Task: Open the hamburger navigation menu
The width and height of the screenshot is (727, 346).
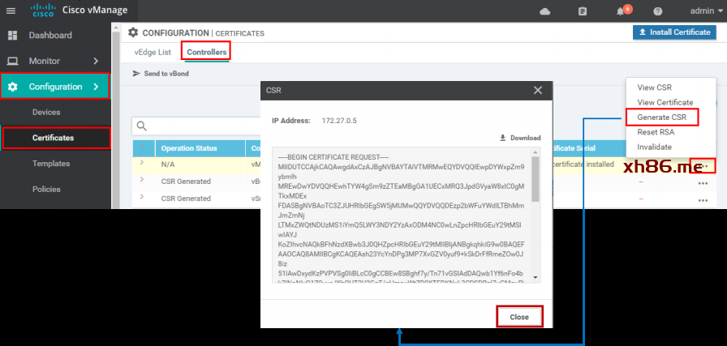Action: point(12,11)
